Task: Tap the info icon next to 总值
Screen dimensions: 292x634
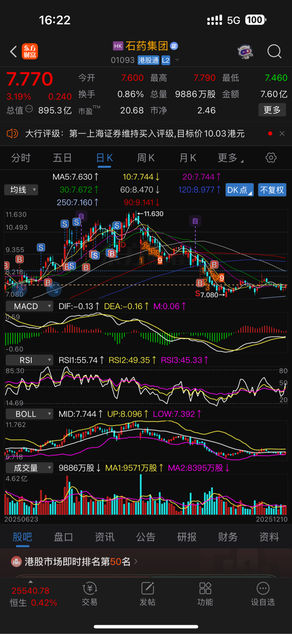Action: coord(29,110)
